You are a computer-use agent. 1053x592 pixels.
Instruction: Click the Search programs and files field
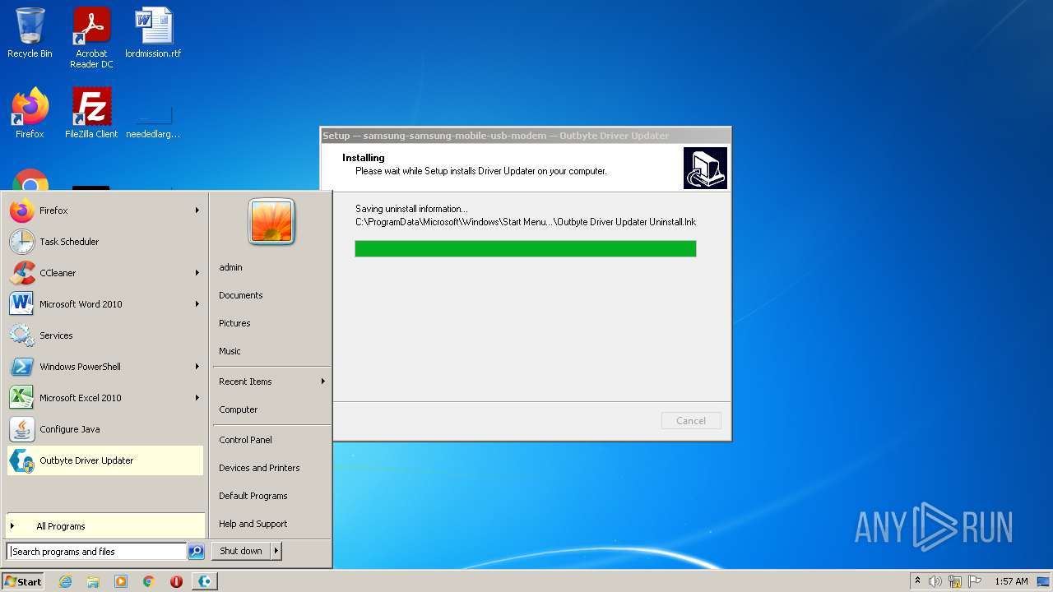(x=97, y=552)
